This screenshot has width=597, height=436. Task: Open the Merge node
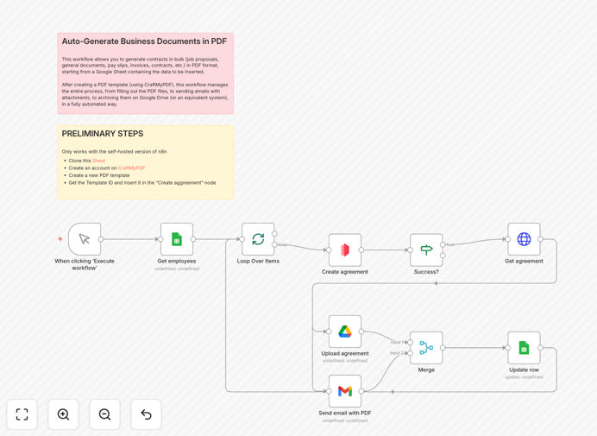pyautogui.click(x=426, y=348)
